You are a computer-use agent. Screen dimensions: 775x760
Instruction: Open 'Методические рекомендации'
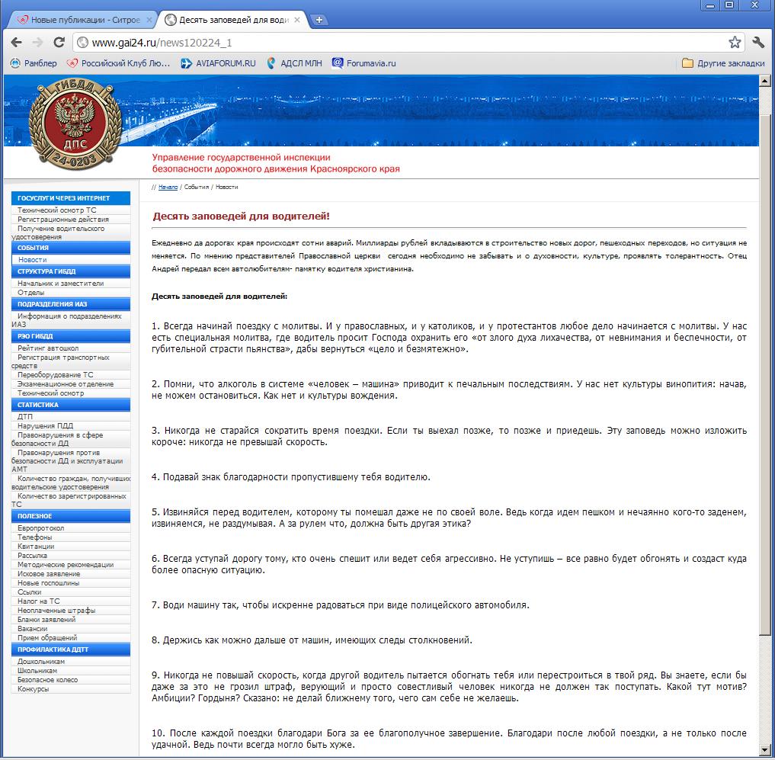66,565
